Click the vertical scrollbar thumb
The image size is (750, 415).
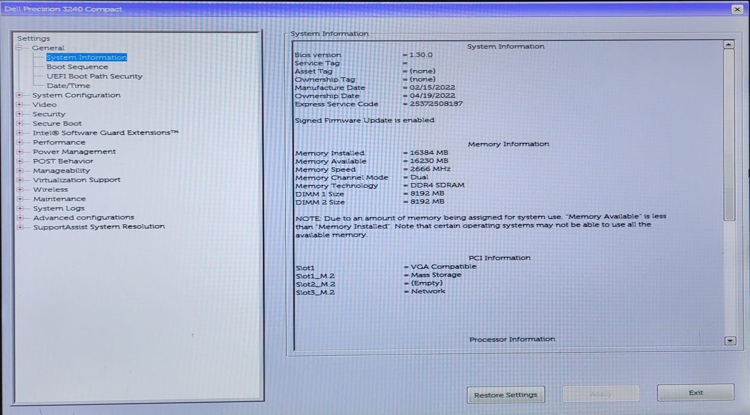click(729, 135)
